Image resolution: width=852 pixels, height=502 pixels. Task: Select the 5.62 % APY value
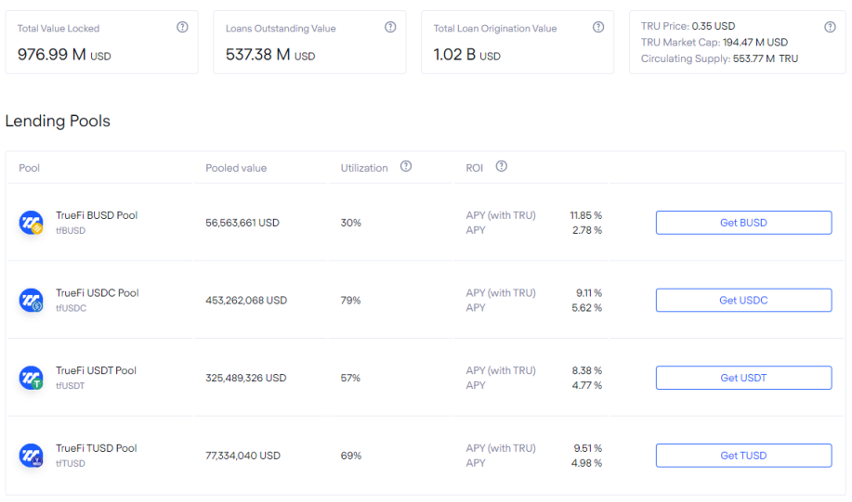click(x=587, y=308)
